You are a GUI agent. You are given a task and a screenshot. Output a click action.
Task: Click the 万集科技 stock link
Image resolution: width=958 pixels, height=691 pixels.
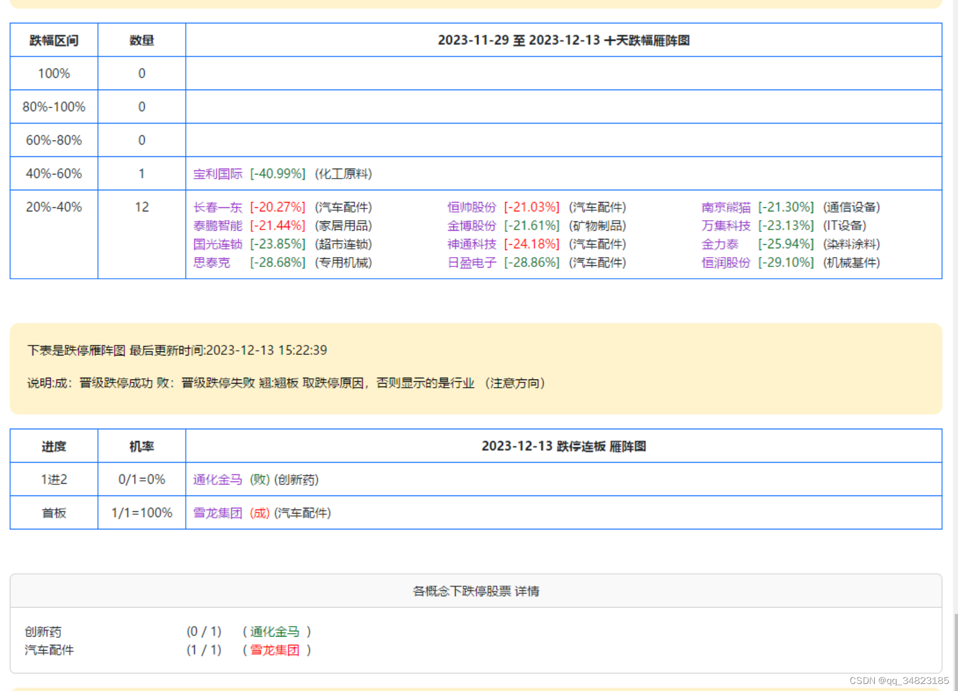pos(726,226)
